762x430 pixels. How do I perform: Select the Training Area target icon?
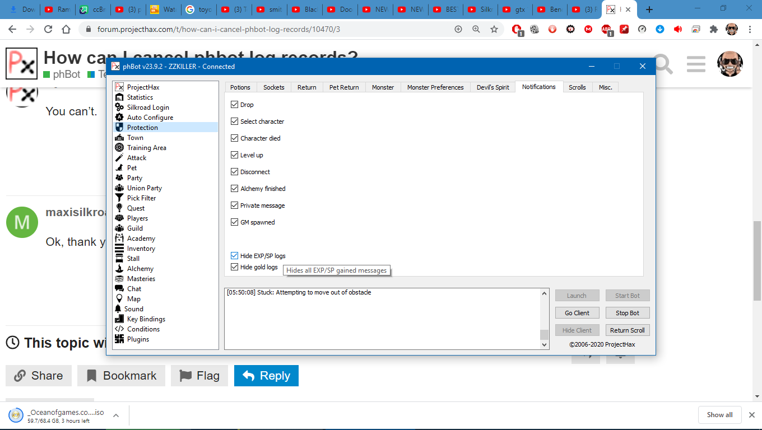click(x=119, y=148)
